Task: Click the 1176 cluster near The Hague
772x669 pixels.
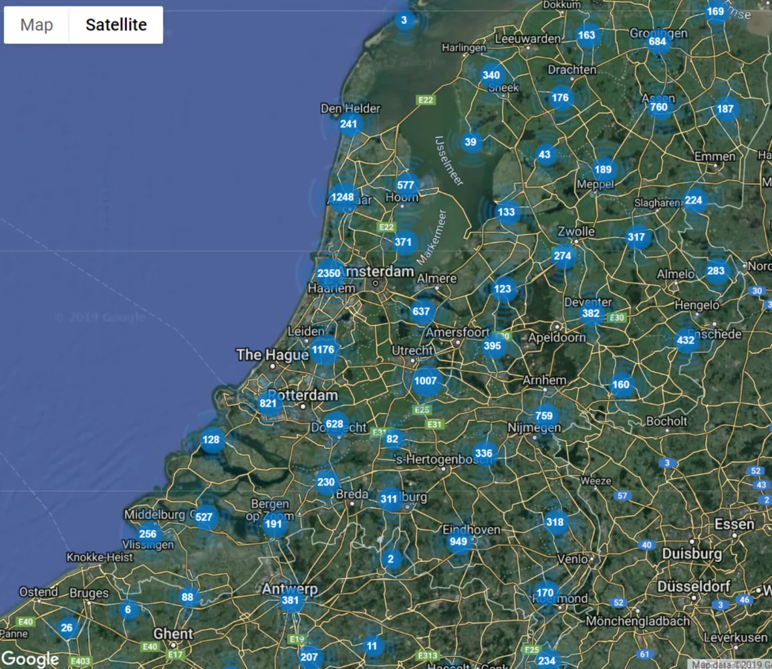Action: tap(323, 350)
